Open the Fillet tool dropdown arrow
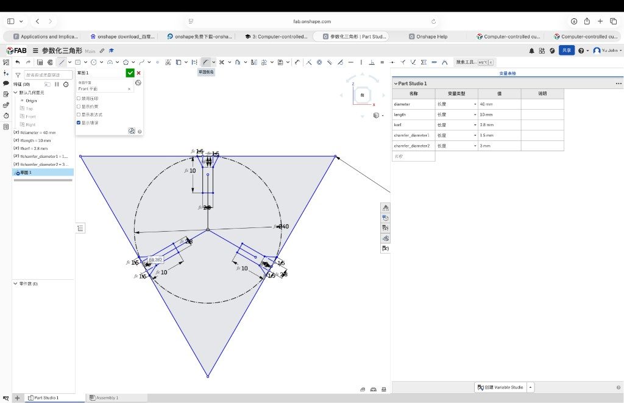 214,62
